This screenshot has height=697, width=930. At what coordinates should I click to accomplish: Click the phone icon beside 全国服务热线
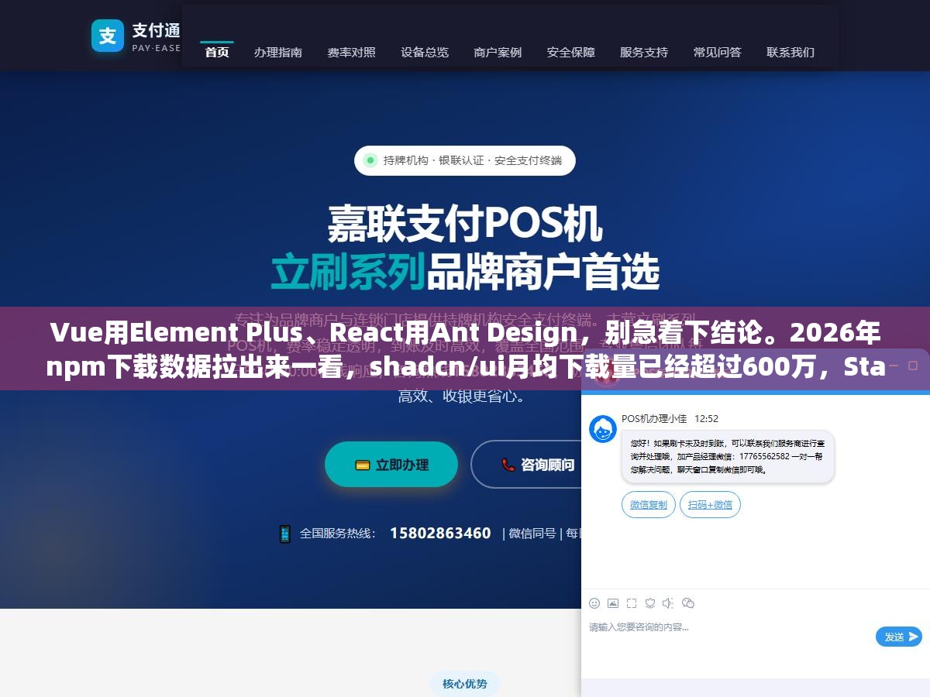coord(284,534)
